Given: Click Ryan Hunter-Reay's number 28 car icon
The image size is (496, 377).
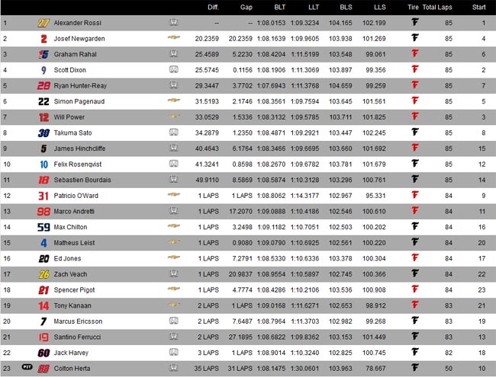Looking at the screenshot, I should tap(43, 85).
